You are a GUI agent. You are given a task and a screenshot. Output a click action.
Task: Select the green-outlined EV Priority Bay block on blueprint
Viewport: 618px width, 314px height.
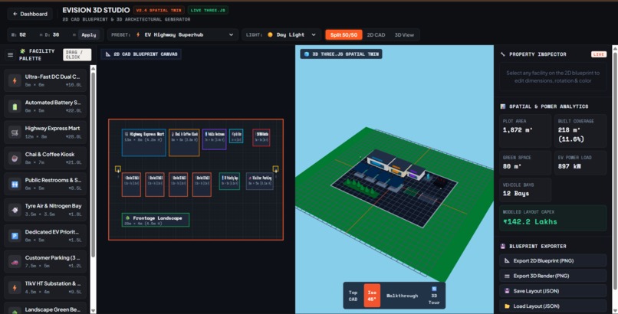coord(229,181)
